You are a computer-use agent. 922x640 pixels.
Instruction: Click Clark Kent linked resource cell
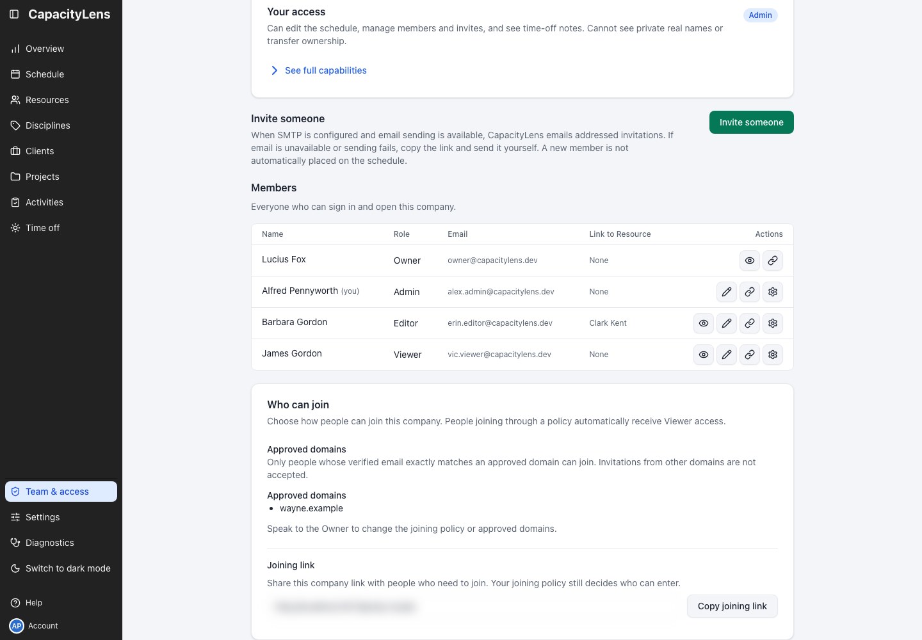tap(608, 323)
